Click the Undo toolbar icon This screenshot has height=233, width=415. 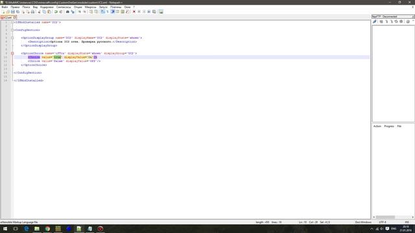[56, 12]
